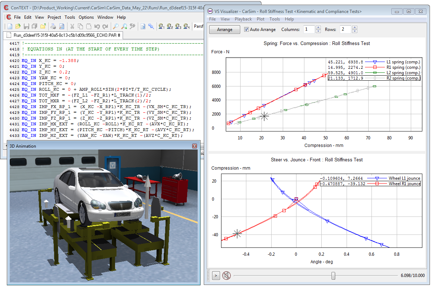Run user command 2 icon
The width and height of the screenshot is (431, 286).
pyautogui.click(x=170, y=26)
